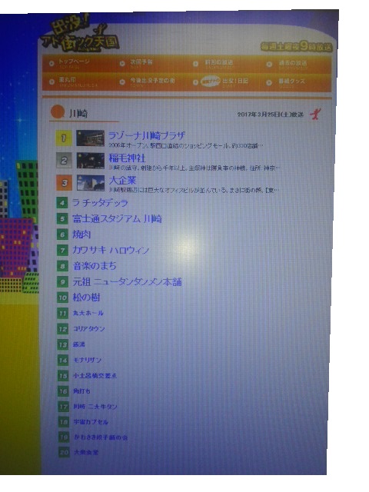Click the green rank 13 badge
Screen dimensions: 369x492
[x=63, y=344]
